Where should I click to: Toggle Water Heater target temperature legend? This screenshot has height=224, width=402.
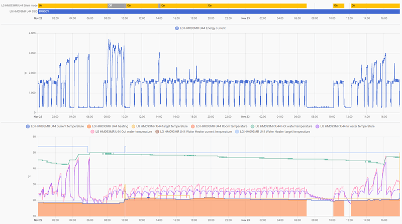pos(272,132)
